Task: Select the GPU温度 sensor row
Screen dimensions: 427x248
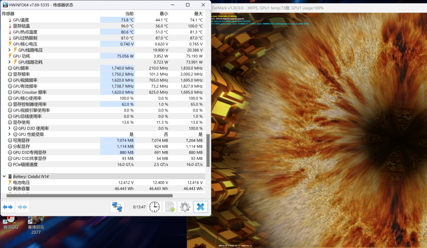Action: pos(21,20)
